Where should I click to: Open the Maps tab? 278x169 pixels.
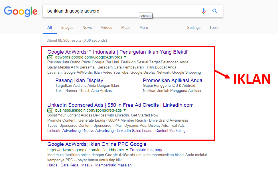(126, 28)
